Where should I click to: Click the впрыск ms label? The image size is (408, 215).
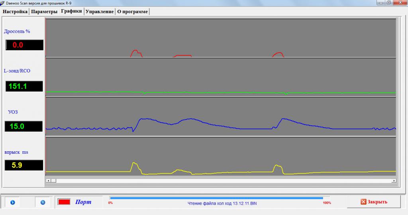pos(16,152)
